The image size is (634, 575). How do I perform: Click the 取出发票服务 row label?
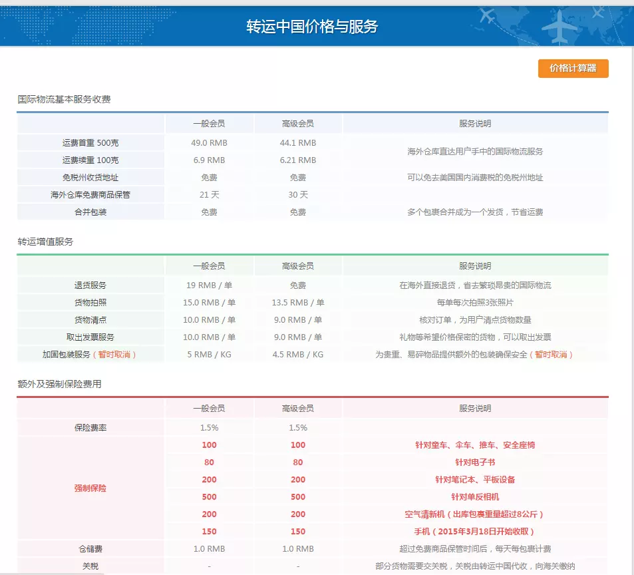pos(90,337)
